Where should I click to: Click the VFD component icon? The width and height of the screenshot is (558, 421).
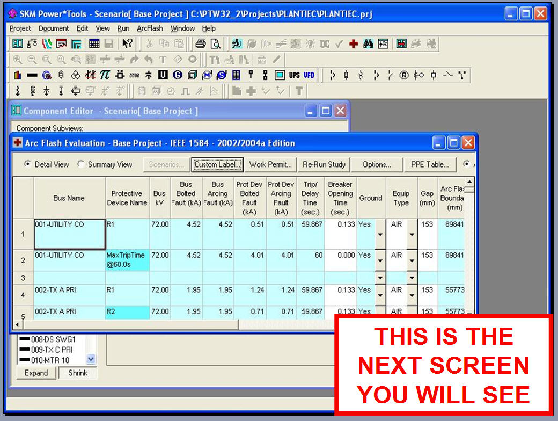[309, 75]
